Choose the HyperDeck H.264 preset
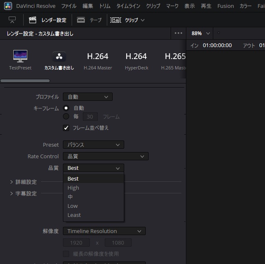This screenshot has width=265, height=264. coord(136,60)
